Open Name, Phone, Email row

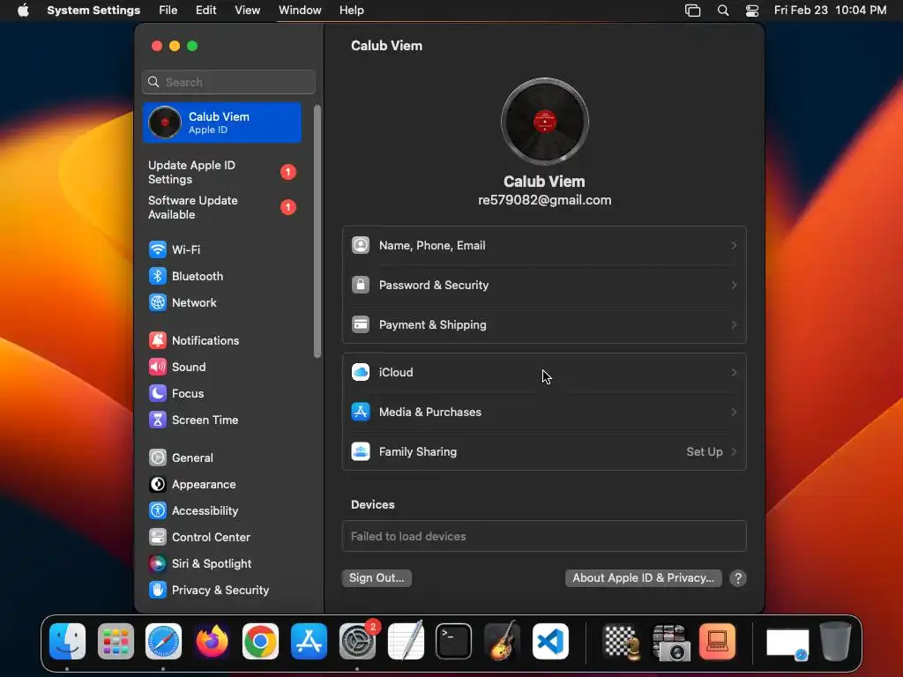click(544, 246)
